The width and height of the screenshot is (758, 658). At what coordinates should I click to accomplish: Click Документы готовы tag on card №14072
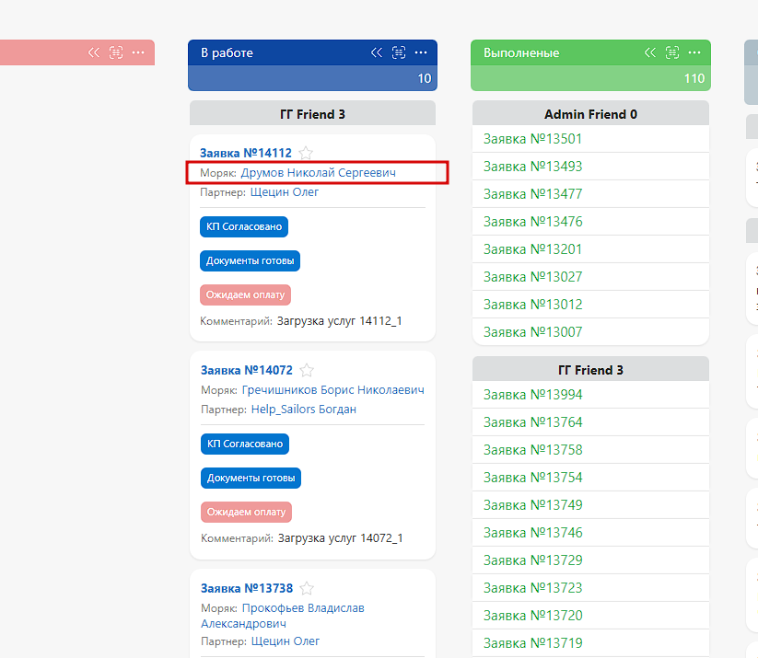click(x=251, y=478)
